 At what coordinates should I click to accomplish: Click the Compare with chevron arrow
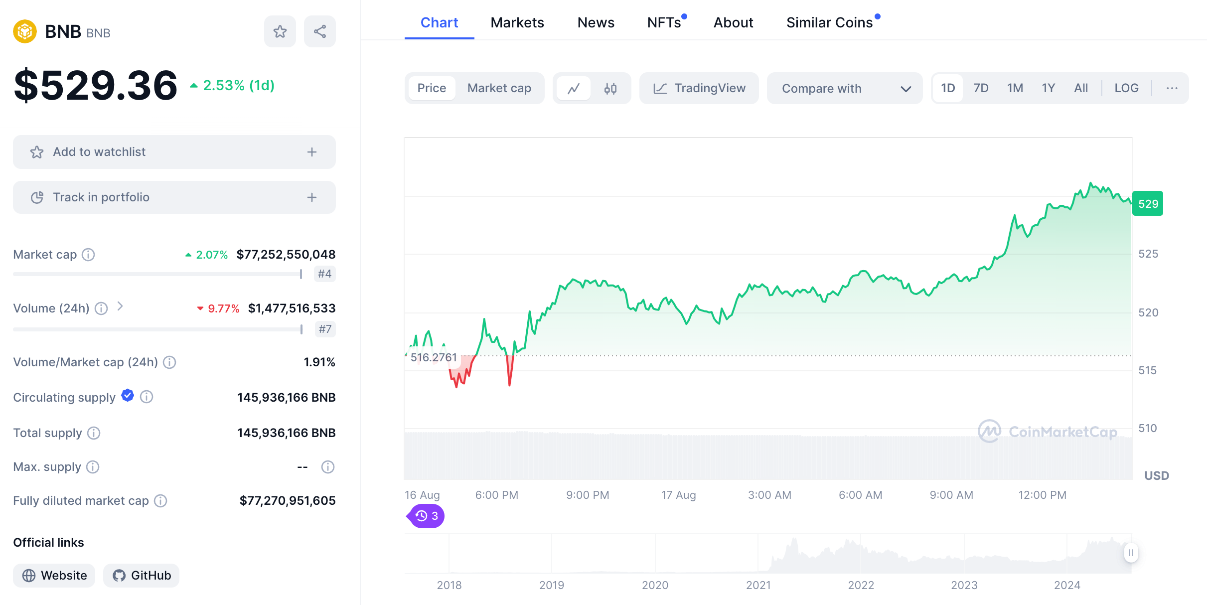click(906, 89)
